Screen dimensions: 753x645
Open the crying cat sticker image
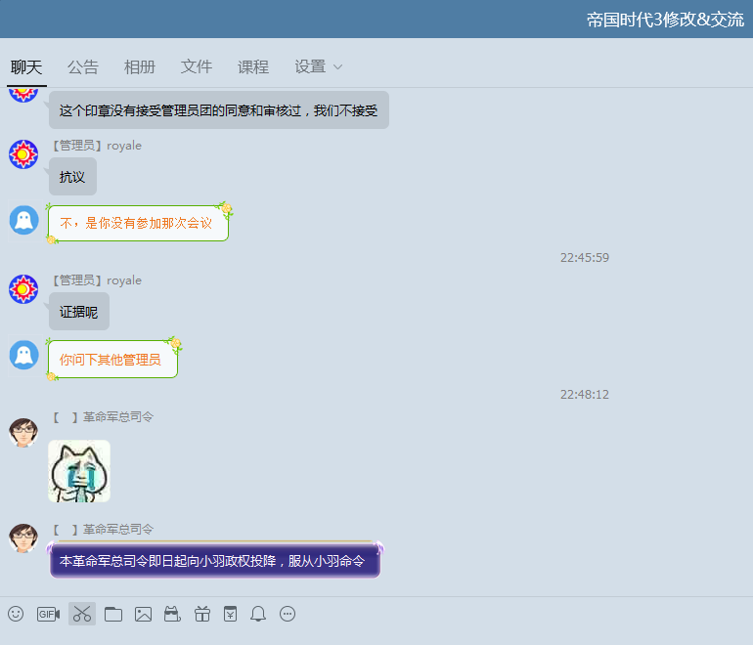click(79, 471)
